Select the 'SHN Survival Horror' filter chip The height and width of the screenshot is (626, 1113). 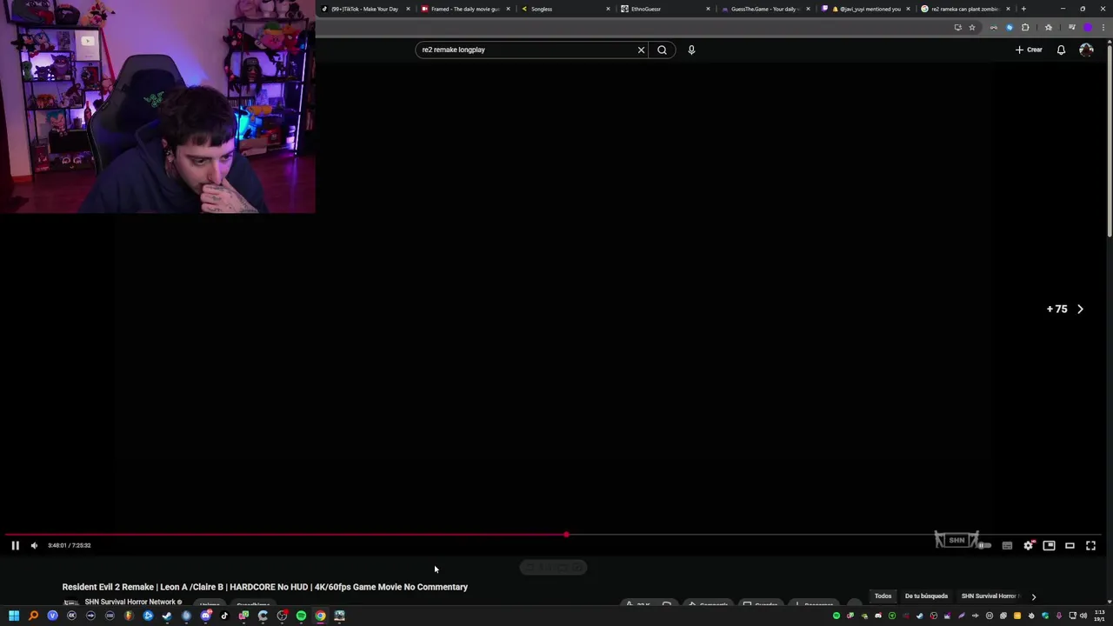point(990,596)
